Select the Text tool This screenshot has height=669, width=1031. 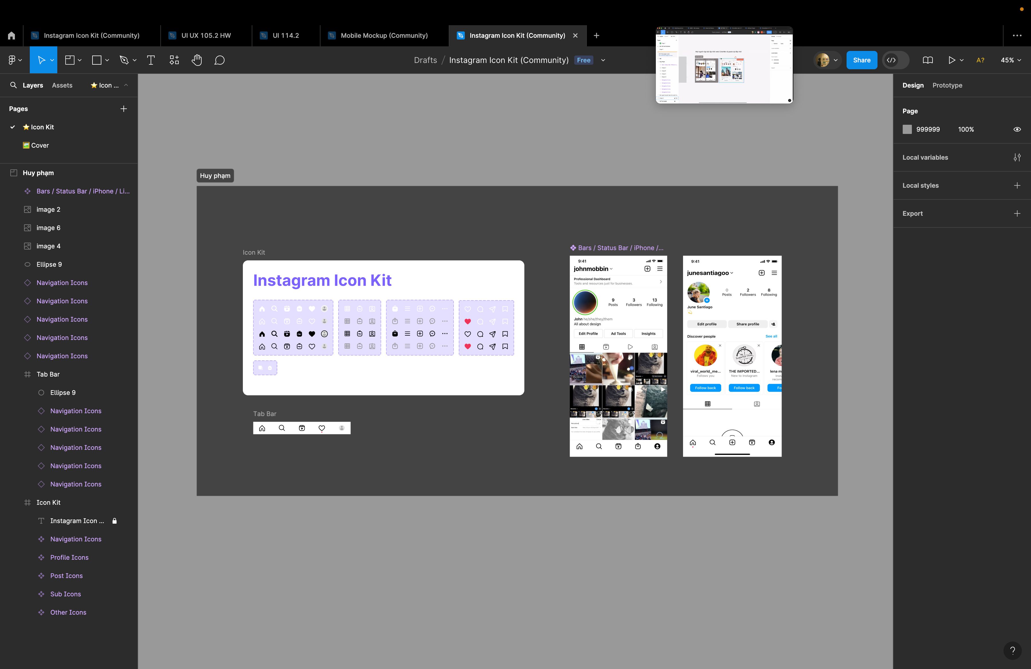click(x=151, y=60)
